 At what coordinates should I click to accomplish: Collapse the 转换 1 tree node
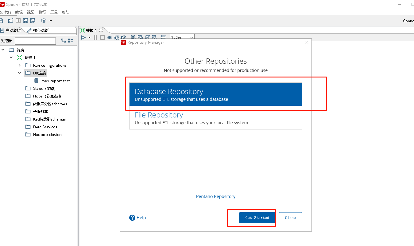tap(11, 58)
